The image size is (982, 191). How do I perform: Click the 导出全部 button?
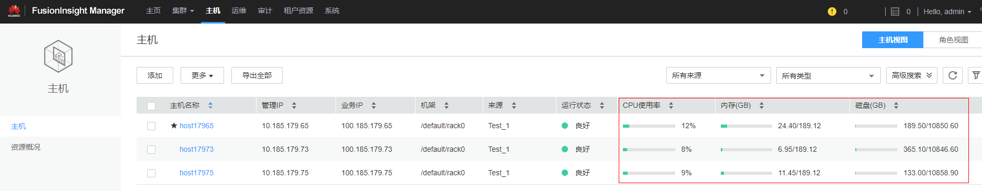pyautogui.click(x=257, y=75)
